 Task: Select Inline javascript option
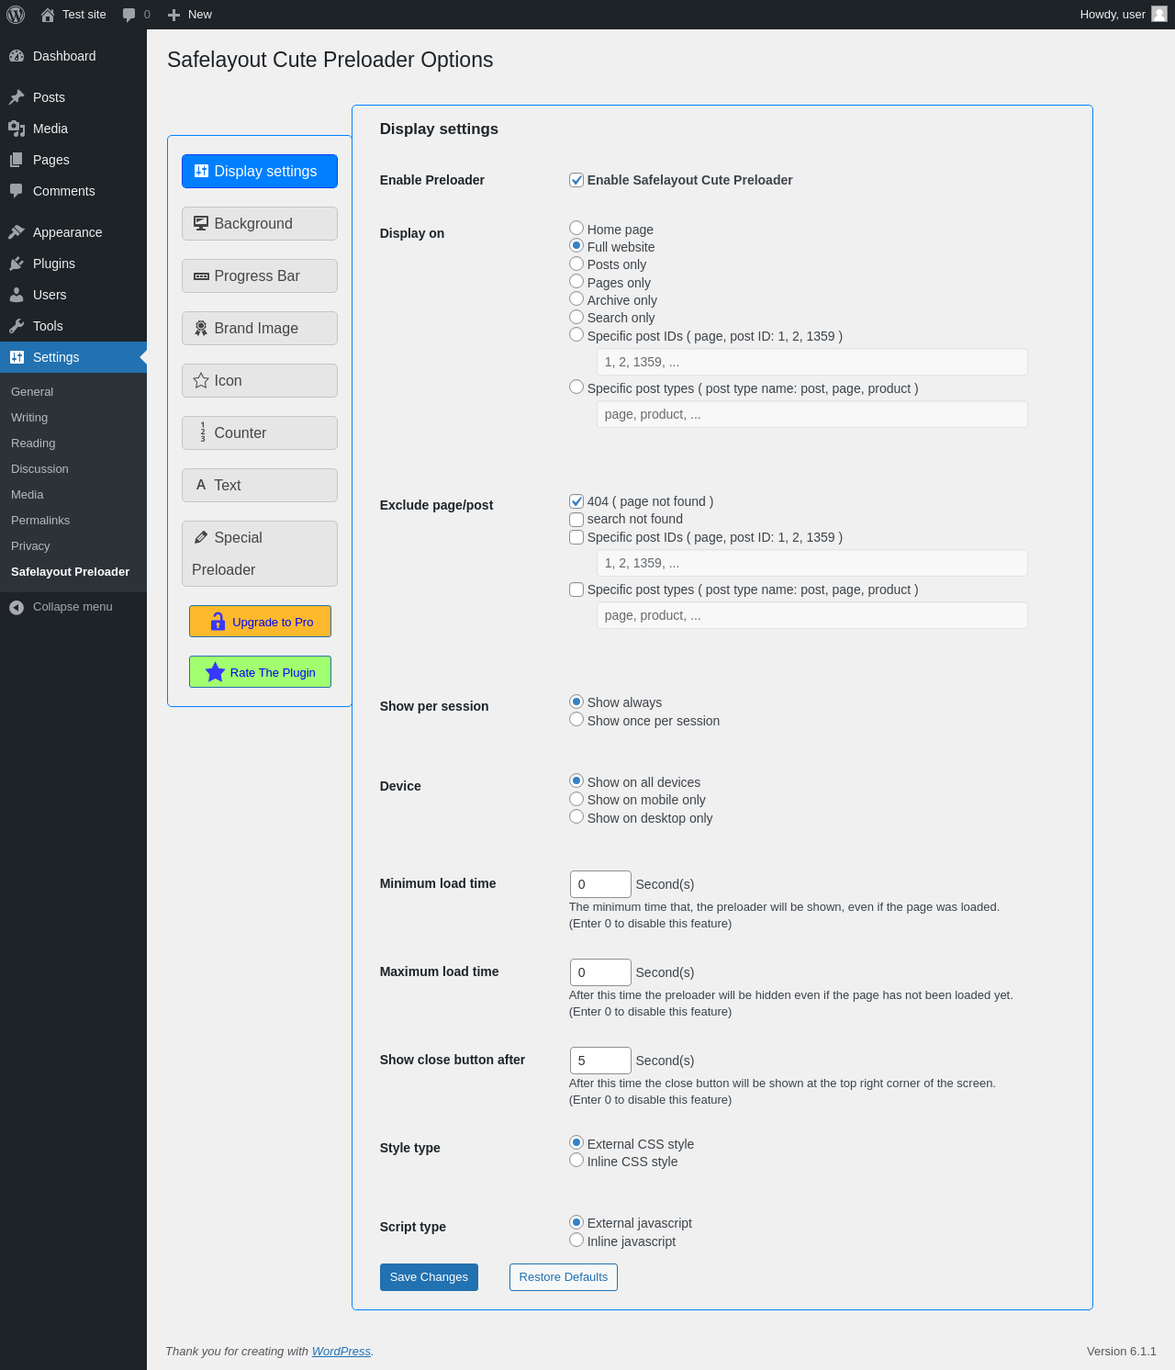576,1240
